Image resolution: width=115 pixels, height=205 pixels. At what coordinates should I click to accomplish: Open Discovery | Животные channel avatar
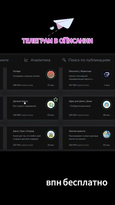[106, 75]
